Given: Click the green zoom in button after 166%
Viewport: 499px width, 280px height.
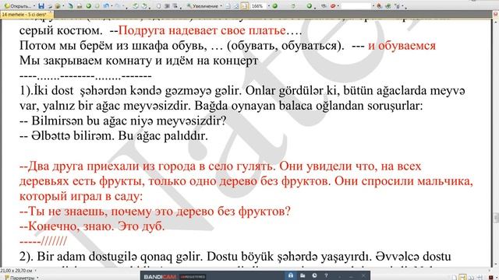Looking at the screenshot, I should [274, 6].
